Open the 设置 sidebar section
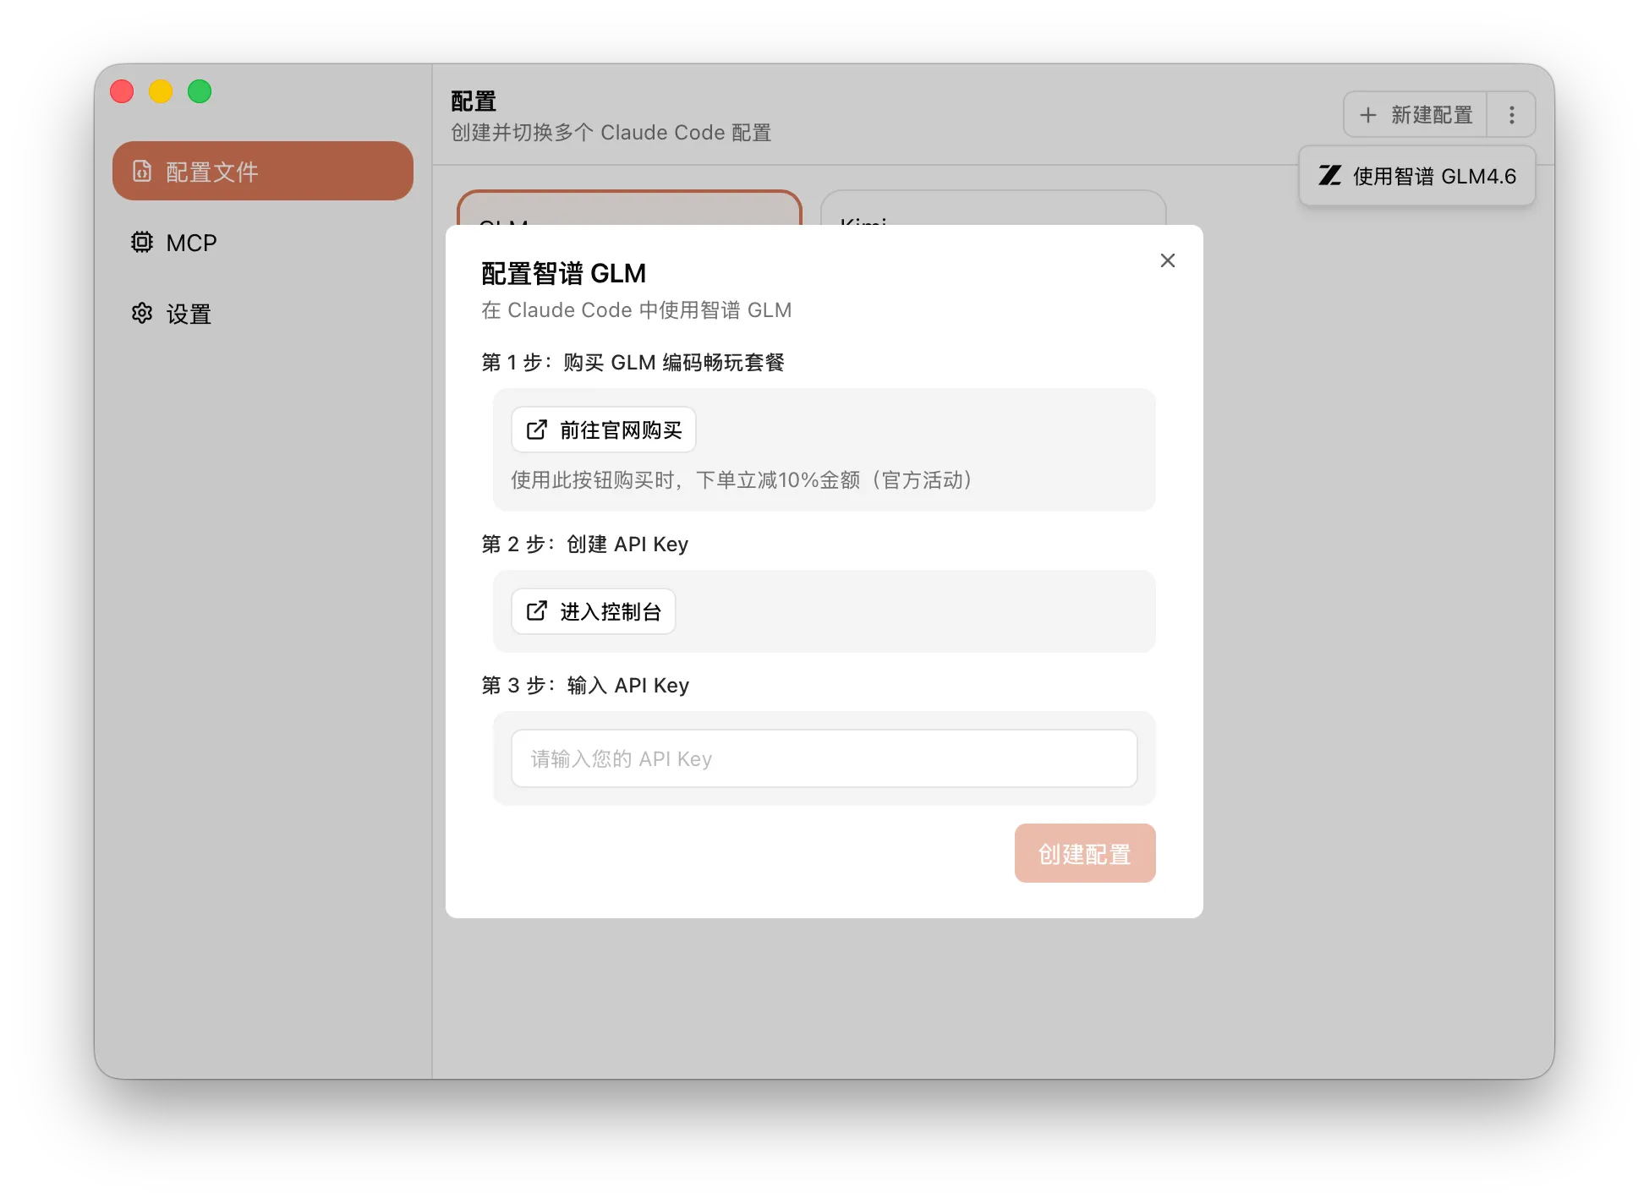Screen dimensions: 1649x1204 (x=189, y=314)
